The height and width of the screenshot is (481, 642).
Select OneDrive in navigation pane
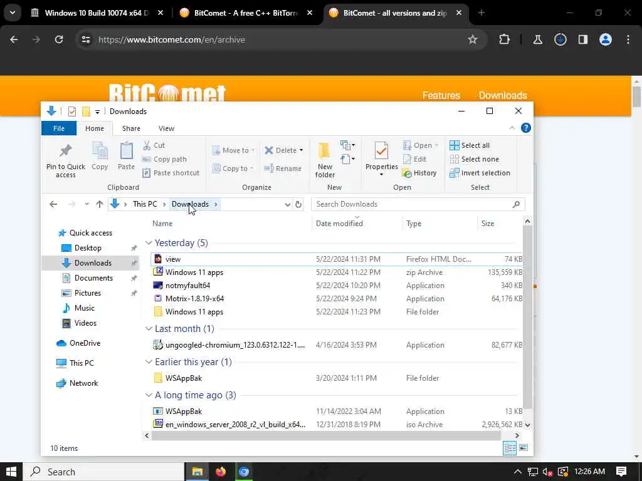pyautogui.click(x=85, y=343)
